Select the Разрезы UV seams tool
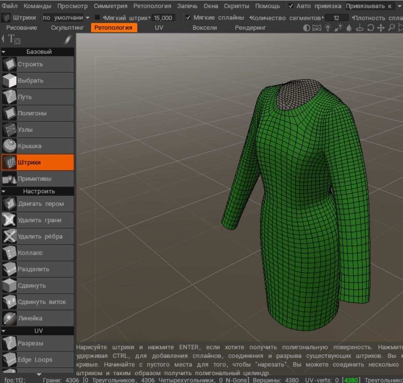This screenshot has width=403, height=383. coord(37,343)
